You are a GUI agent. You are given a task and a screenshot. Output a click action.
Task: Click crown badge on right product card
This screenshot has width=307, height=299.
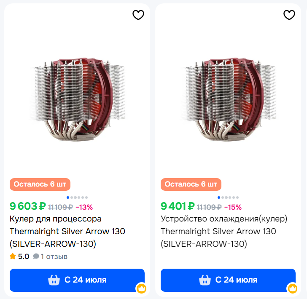pyautogui.click(x=292, y=288)
